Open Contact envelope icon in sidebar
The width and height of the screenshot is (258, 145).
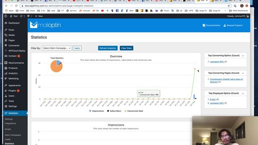[x=6, y=56]
